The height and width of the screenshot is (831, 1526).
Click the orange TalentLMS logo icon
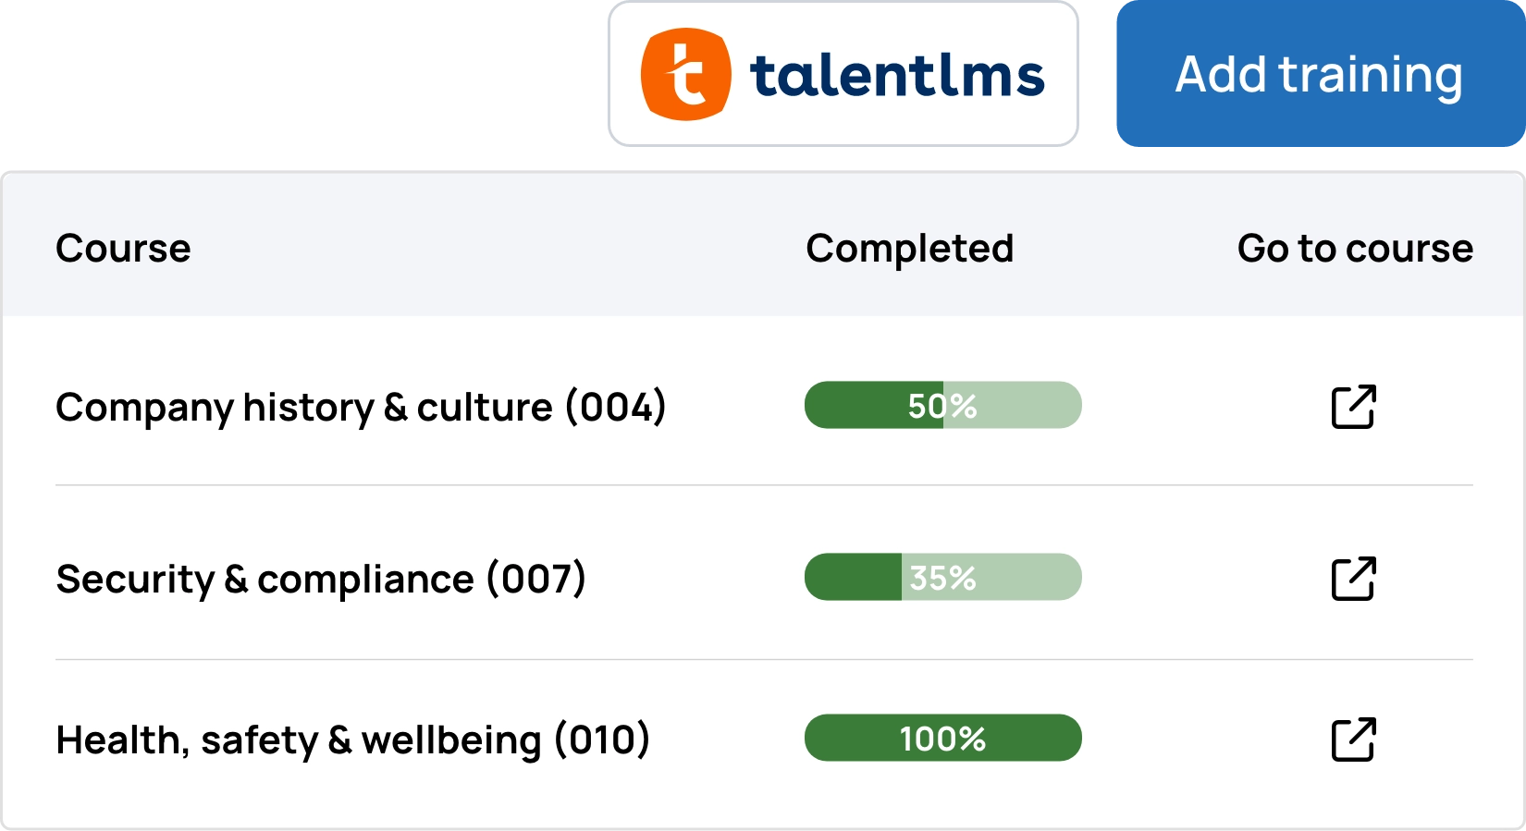coord(685,75)
